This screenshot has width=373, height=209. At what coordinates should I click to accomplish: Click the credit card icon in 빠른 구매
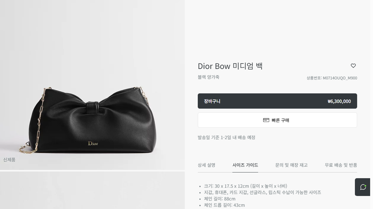pyautogui.click(x=266, y=120)
